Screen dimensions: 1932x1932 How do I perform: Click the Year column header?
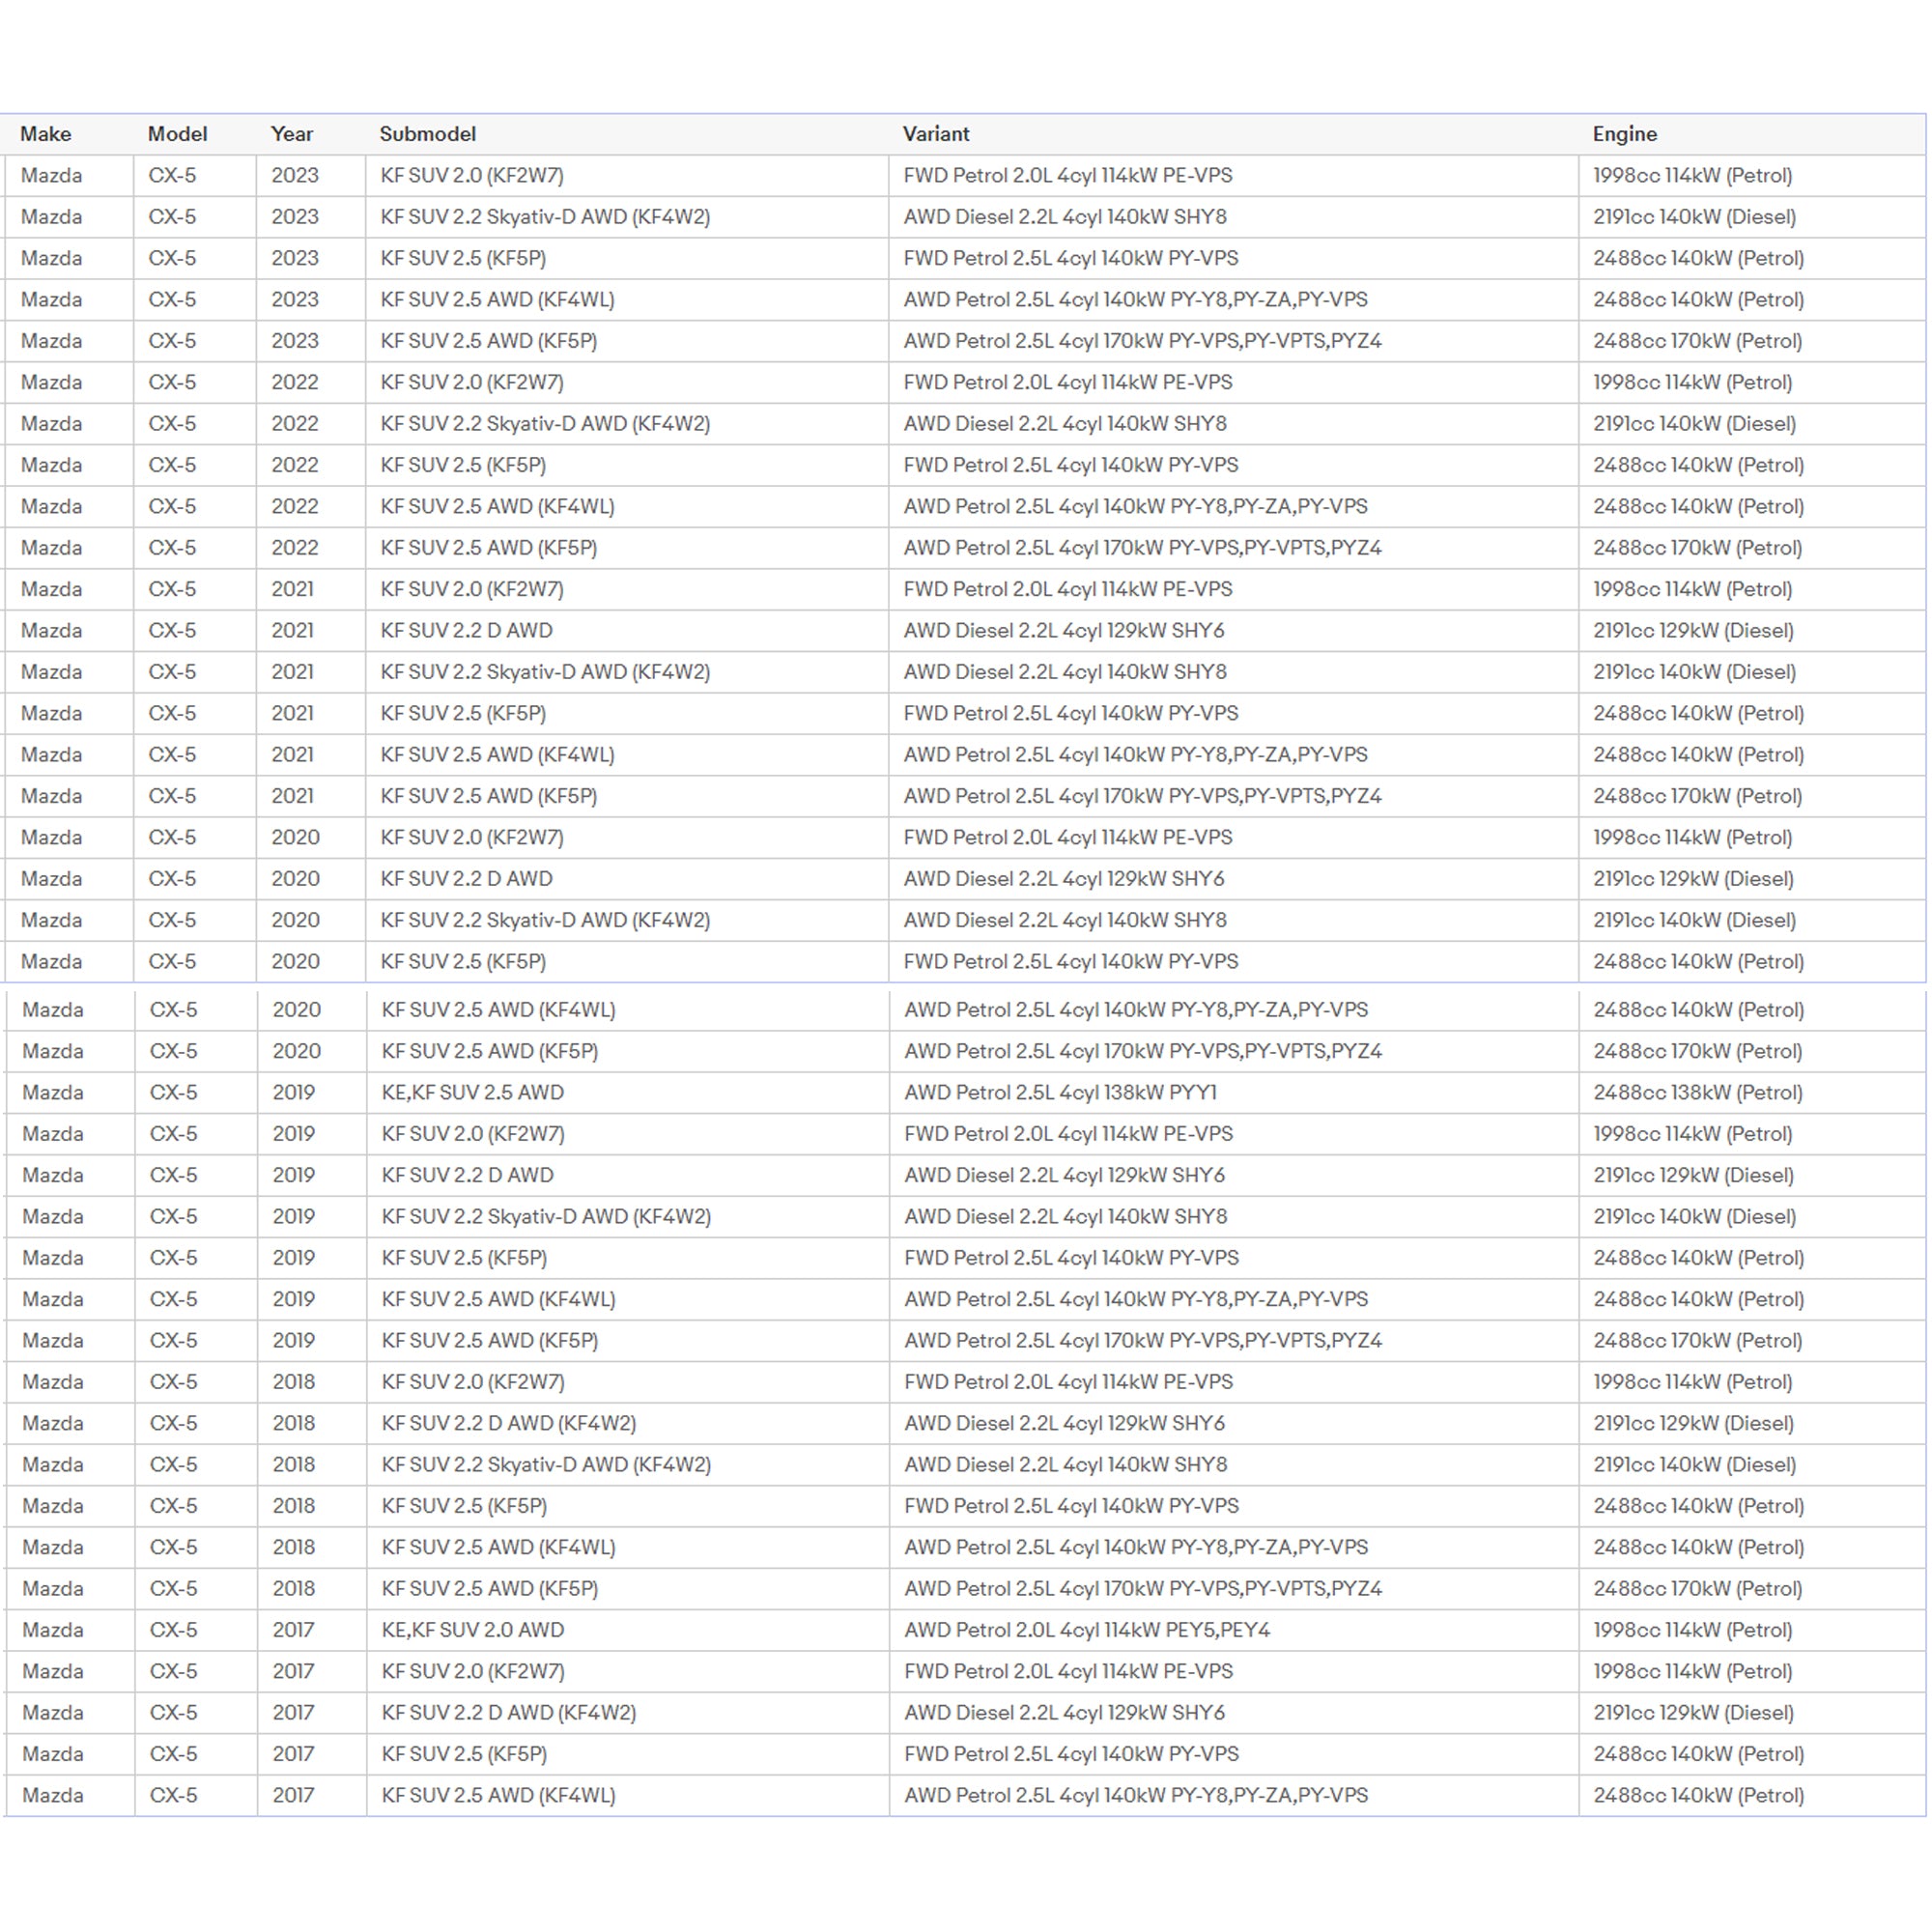click(x=291, y=134)
